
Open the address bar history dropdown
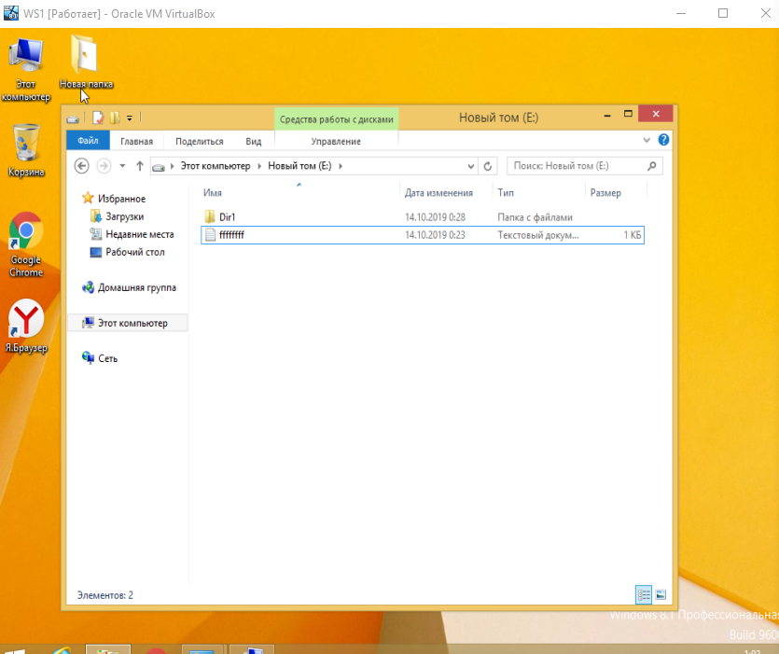[x=471, y=166]
